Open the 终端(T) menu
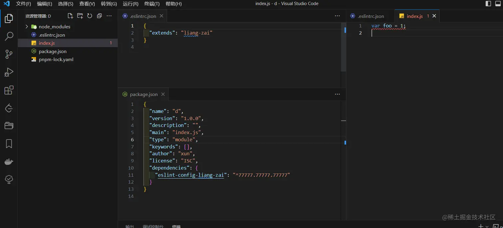Viewport: 503px width, 228px height. tap(152, 4)
